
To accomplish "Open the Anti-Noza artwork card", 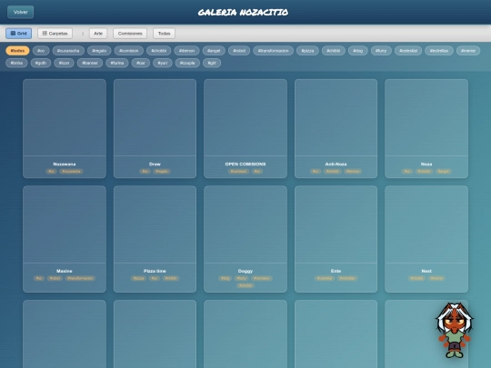I will (x=336, y=128).
